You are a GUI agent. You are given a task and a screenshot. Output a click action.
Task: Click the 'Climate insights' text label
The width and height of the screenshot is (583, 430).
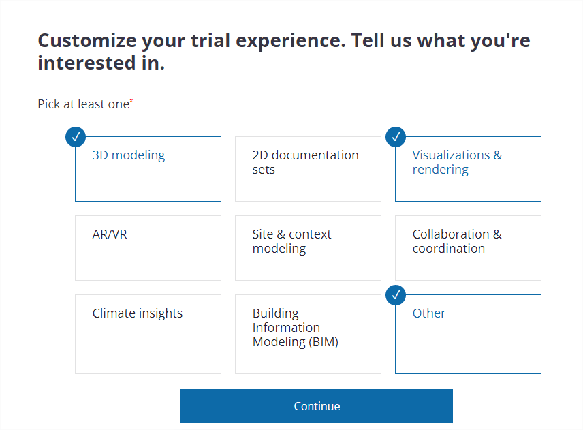point(138,313)
